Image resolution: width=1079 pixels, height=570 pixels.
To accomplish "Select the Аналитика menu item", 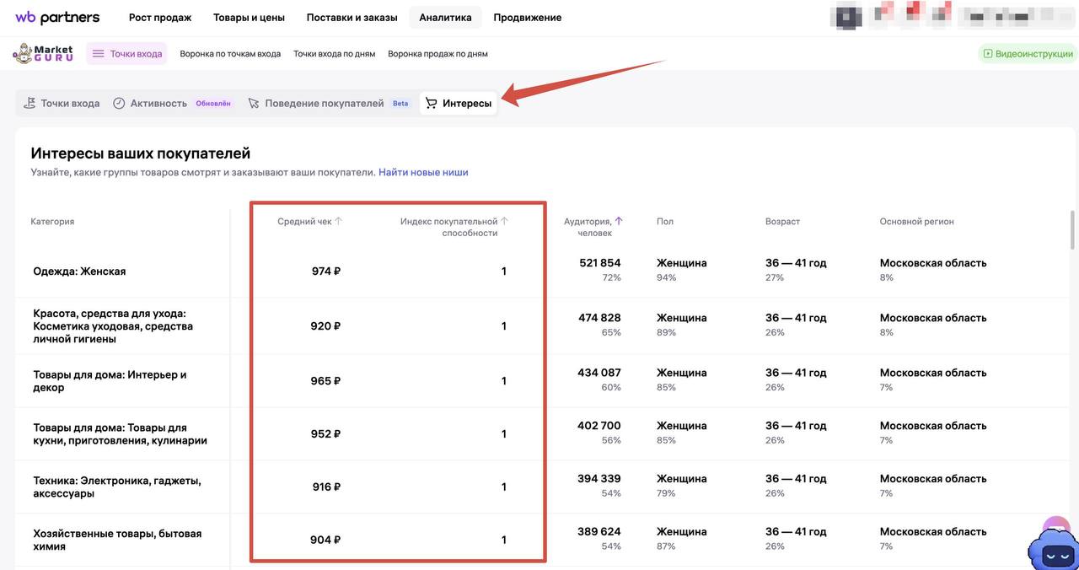I will click(x=445, y=18).
